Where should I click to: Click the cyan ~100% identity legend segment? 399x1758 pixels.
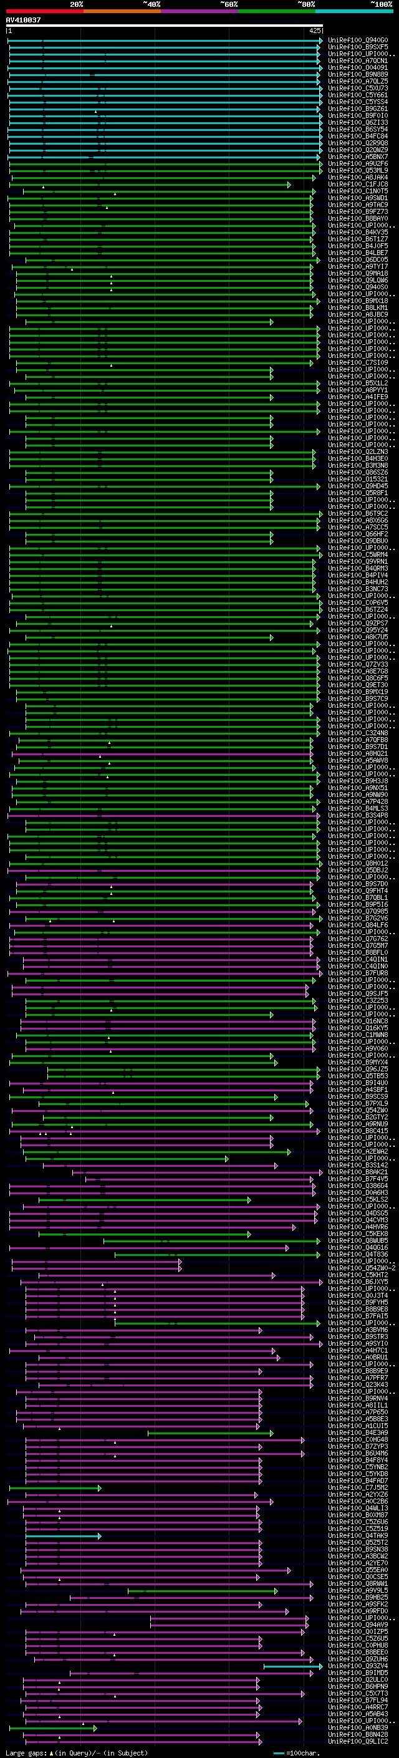353,11
